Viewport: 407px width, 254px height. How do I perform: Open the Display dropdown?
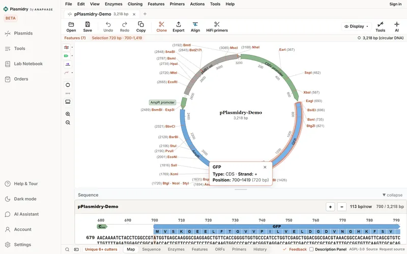pos(356,26)
